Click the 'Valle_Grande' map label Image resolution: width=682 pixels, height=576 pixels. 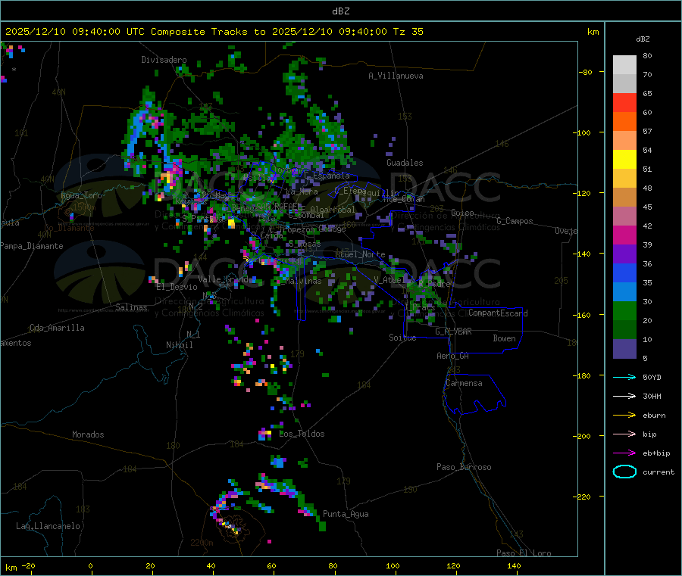coord(225,279)
